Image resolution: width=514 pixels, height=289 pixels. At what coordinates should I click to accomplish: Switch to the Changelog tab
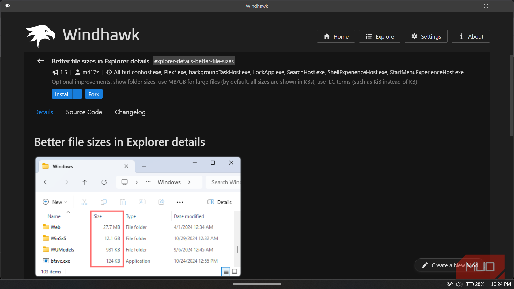pyautogui.click(x=130, y=112)
